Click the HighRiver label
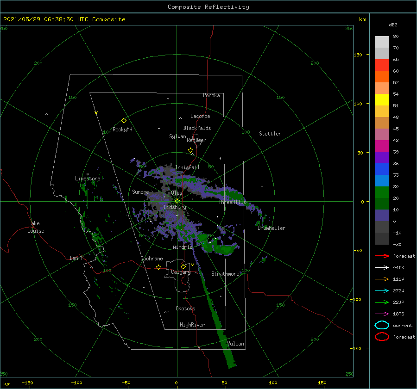Image resolution: width=417 pixels, height=389 pixels. tap(192, 325)
